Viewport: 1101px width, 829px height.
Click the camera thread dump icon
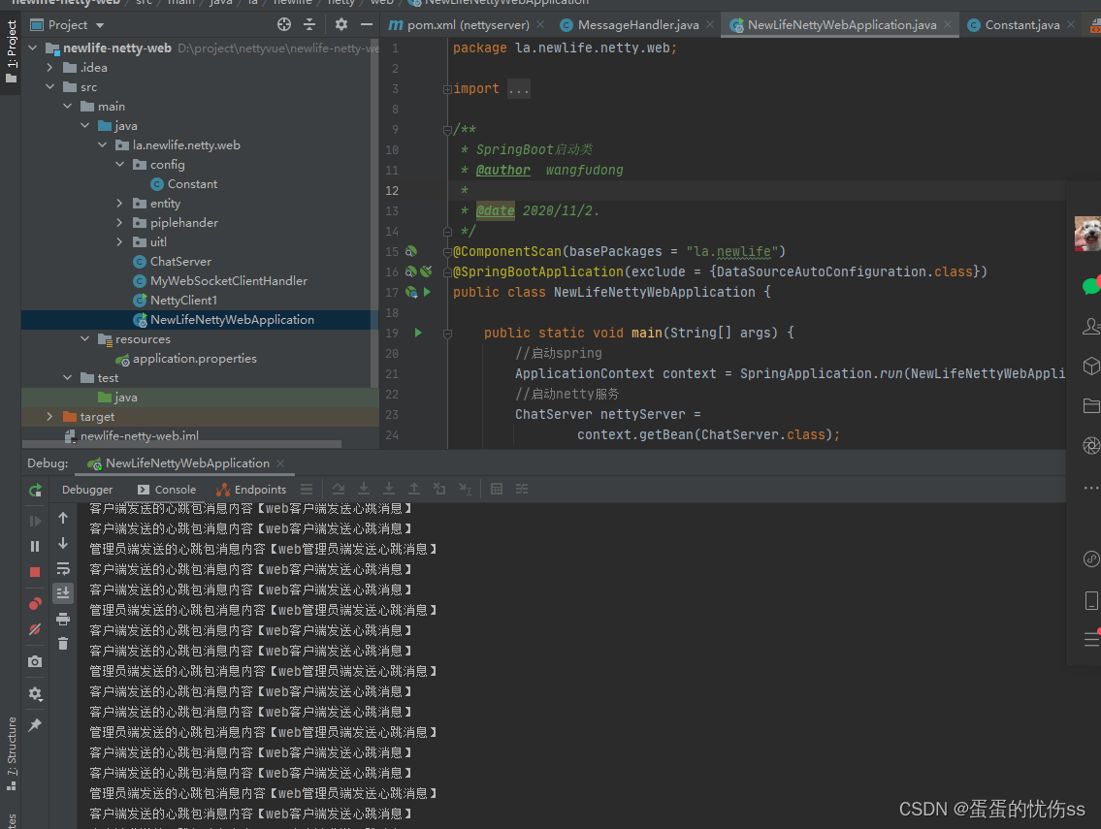[x=35, y=661]
